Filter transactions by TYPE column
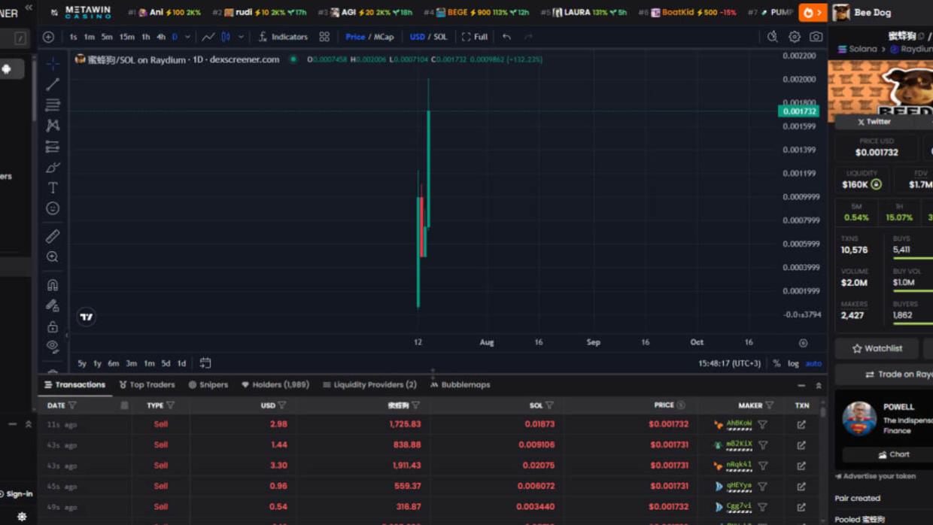The height and width of the screenshot is (525, 933). 171,405
